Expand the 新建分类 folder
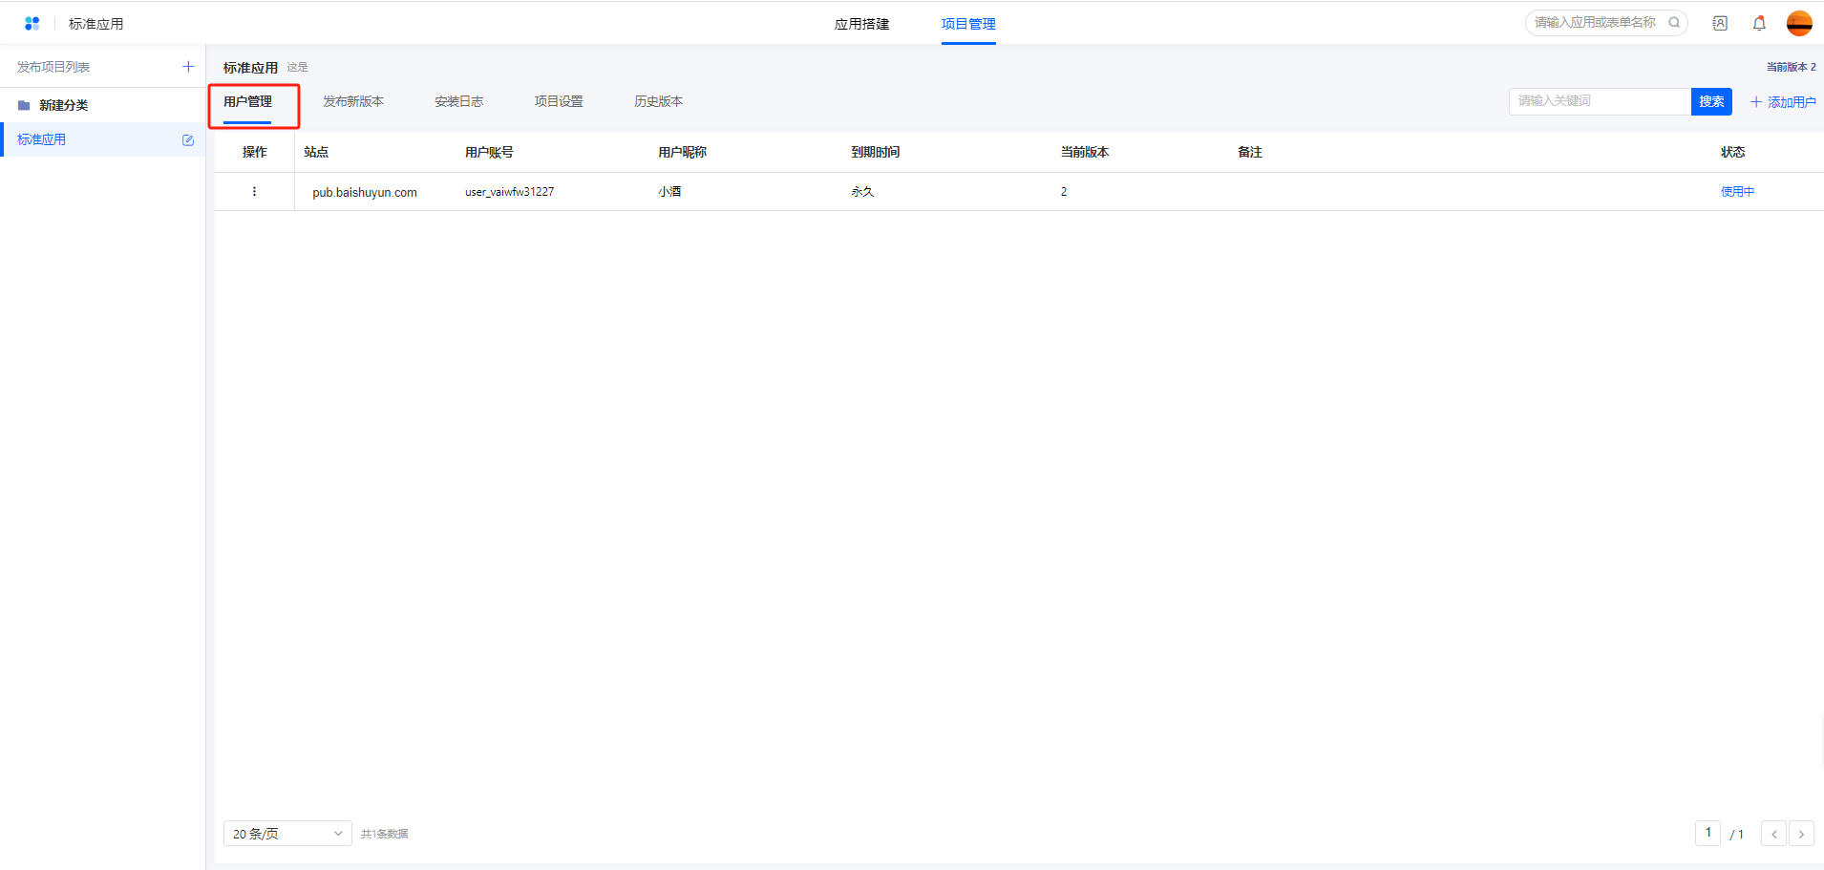 [63, 105]
